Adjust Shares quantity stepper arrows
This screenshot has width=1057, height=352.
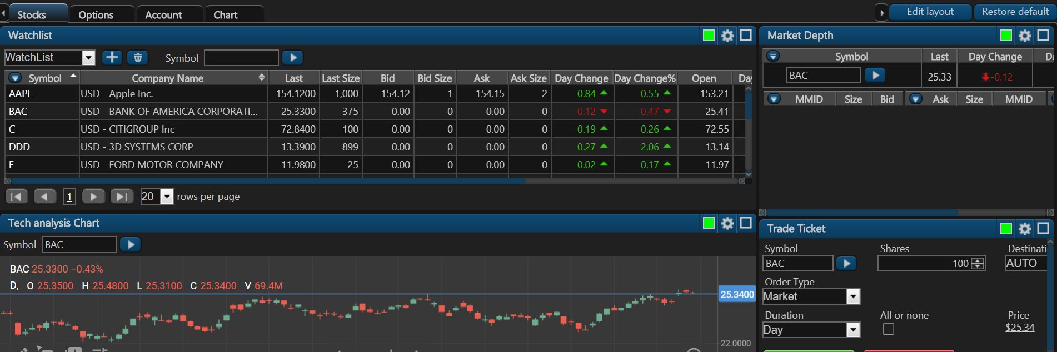click(978, 264)
